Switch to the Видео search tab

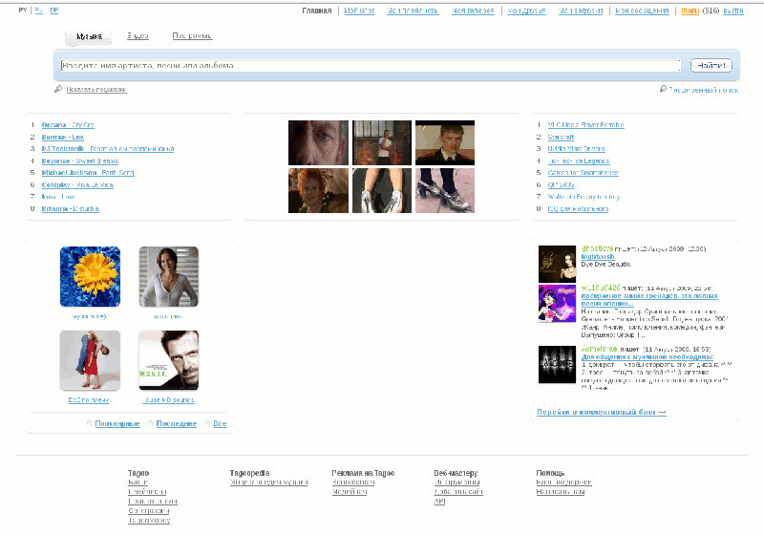click(138, 36)
